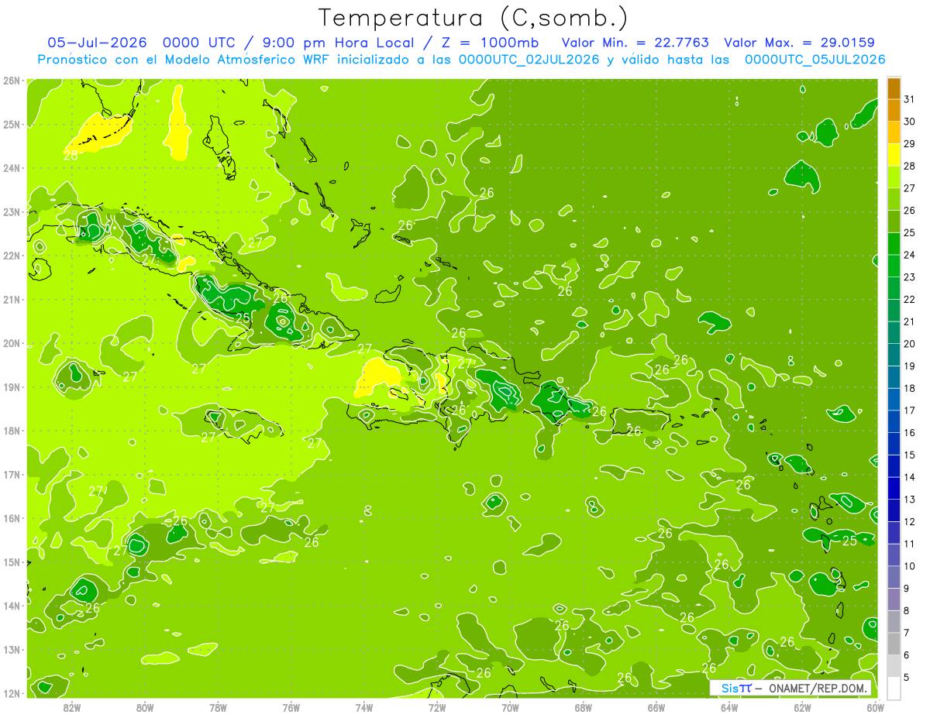Click the 'Temperatura (C,somb.)' chart title
The image size is (930, 718).
tap(474, 18)
